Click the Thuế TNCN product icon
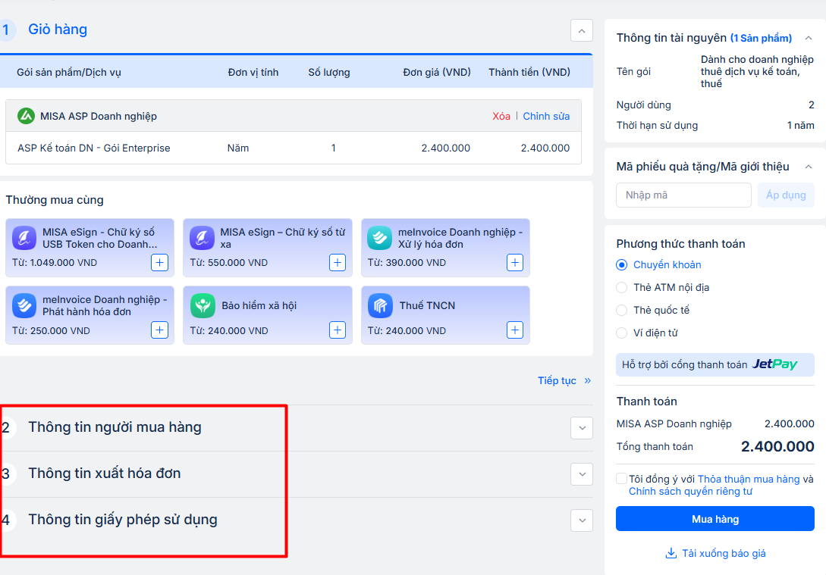The width and height of the screenshot is (826, 575). [x=380, y=306]
